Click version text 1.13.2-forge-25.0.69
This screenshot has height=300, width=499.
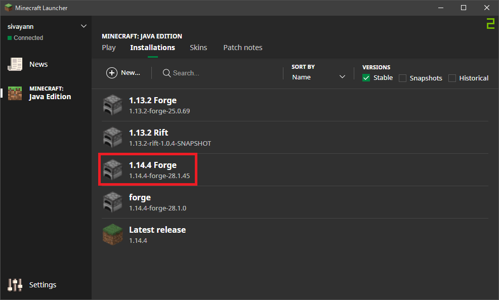[159, 111]
